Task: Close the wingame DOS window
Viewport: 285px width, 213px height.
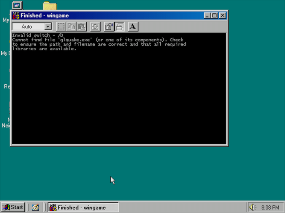Action: pos(223,15)
